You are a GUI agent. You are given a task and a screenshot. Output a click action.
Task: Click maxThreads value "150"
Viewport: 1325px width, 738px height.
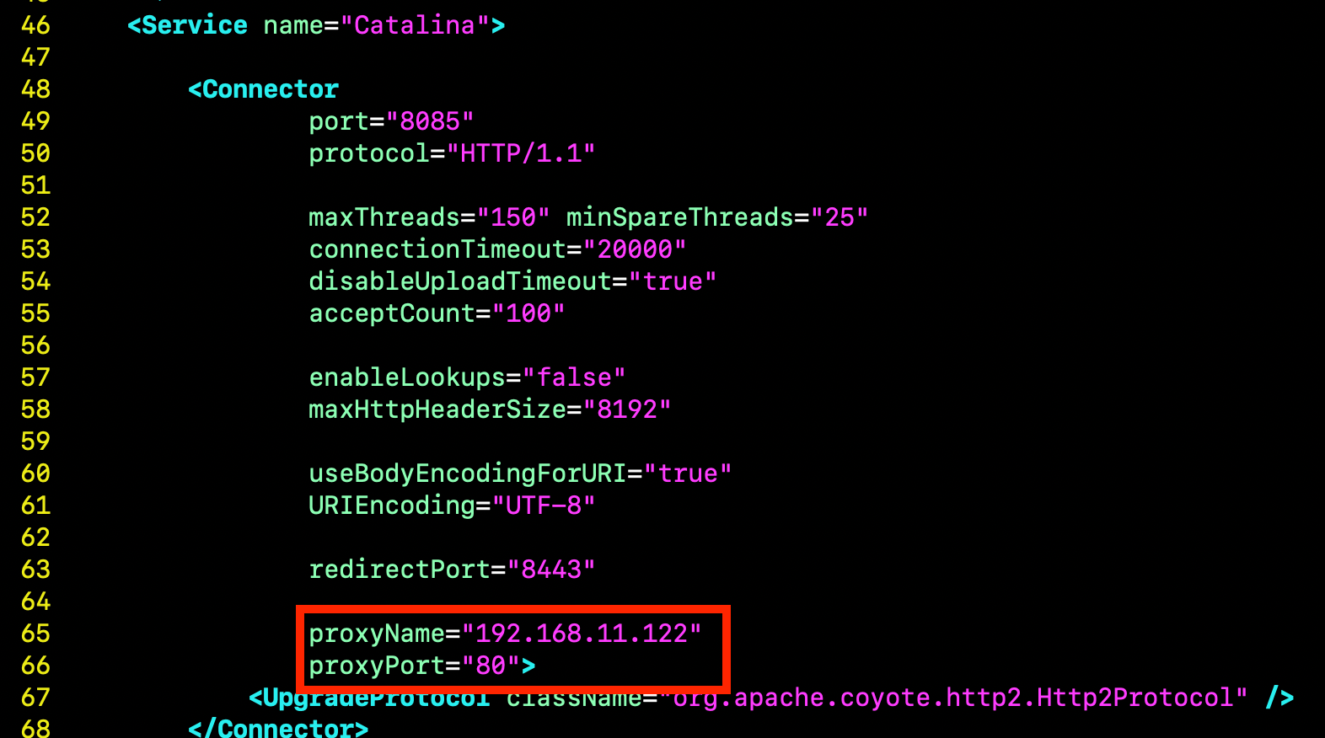tap(513, 217)
